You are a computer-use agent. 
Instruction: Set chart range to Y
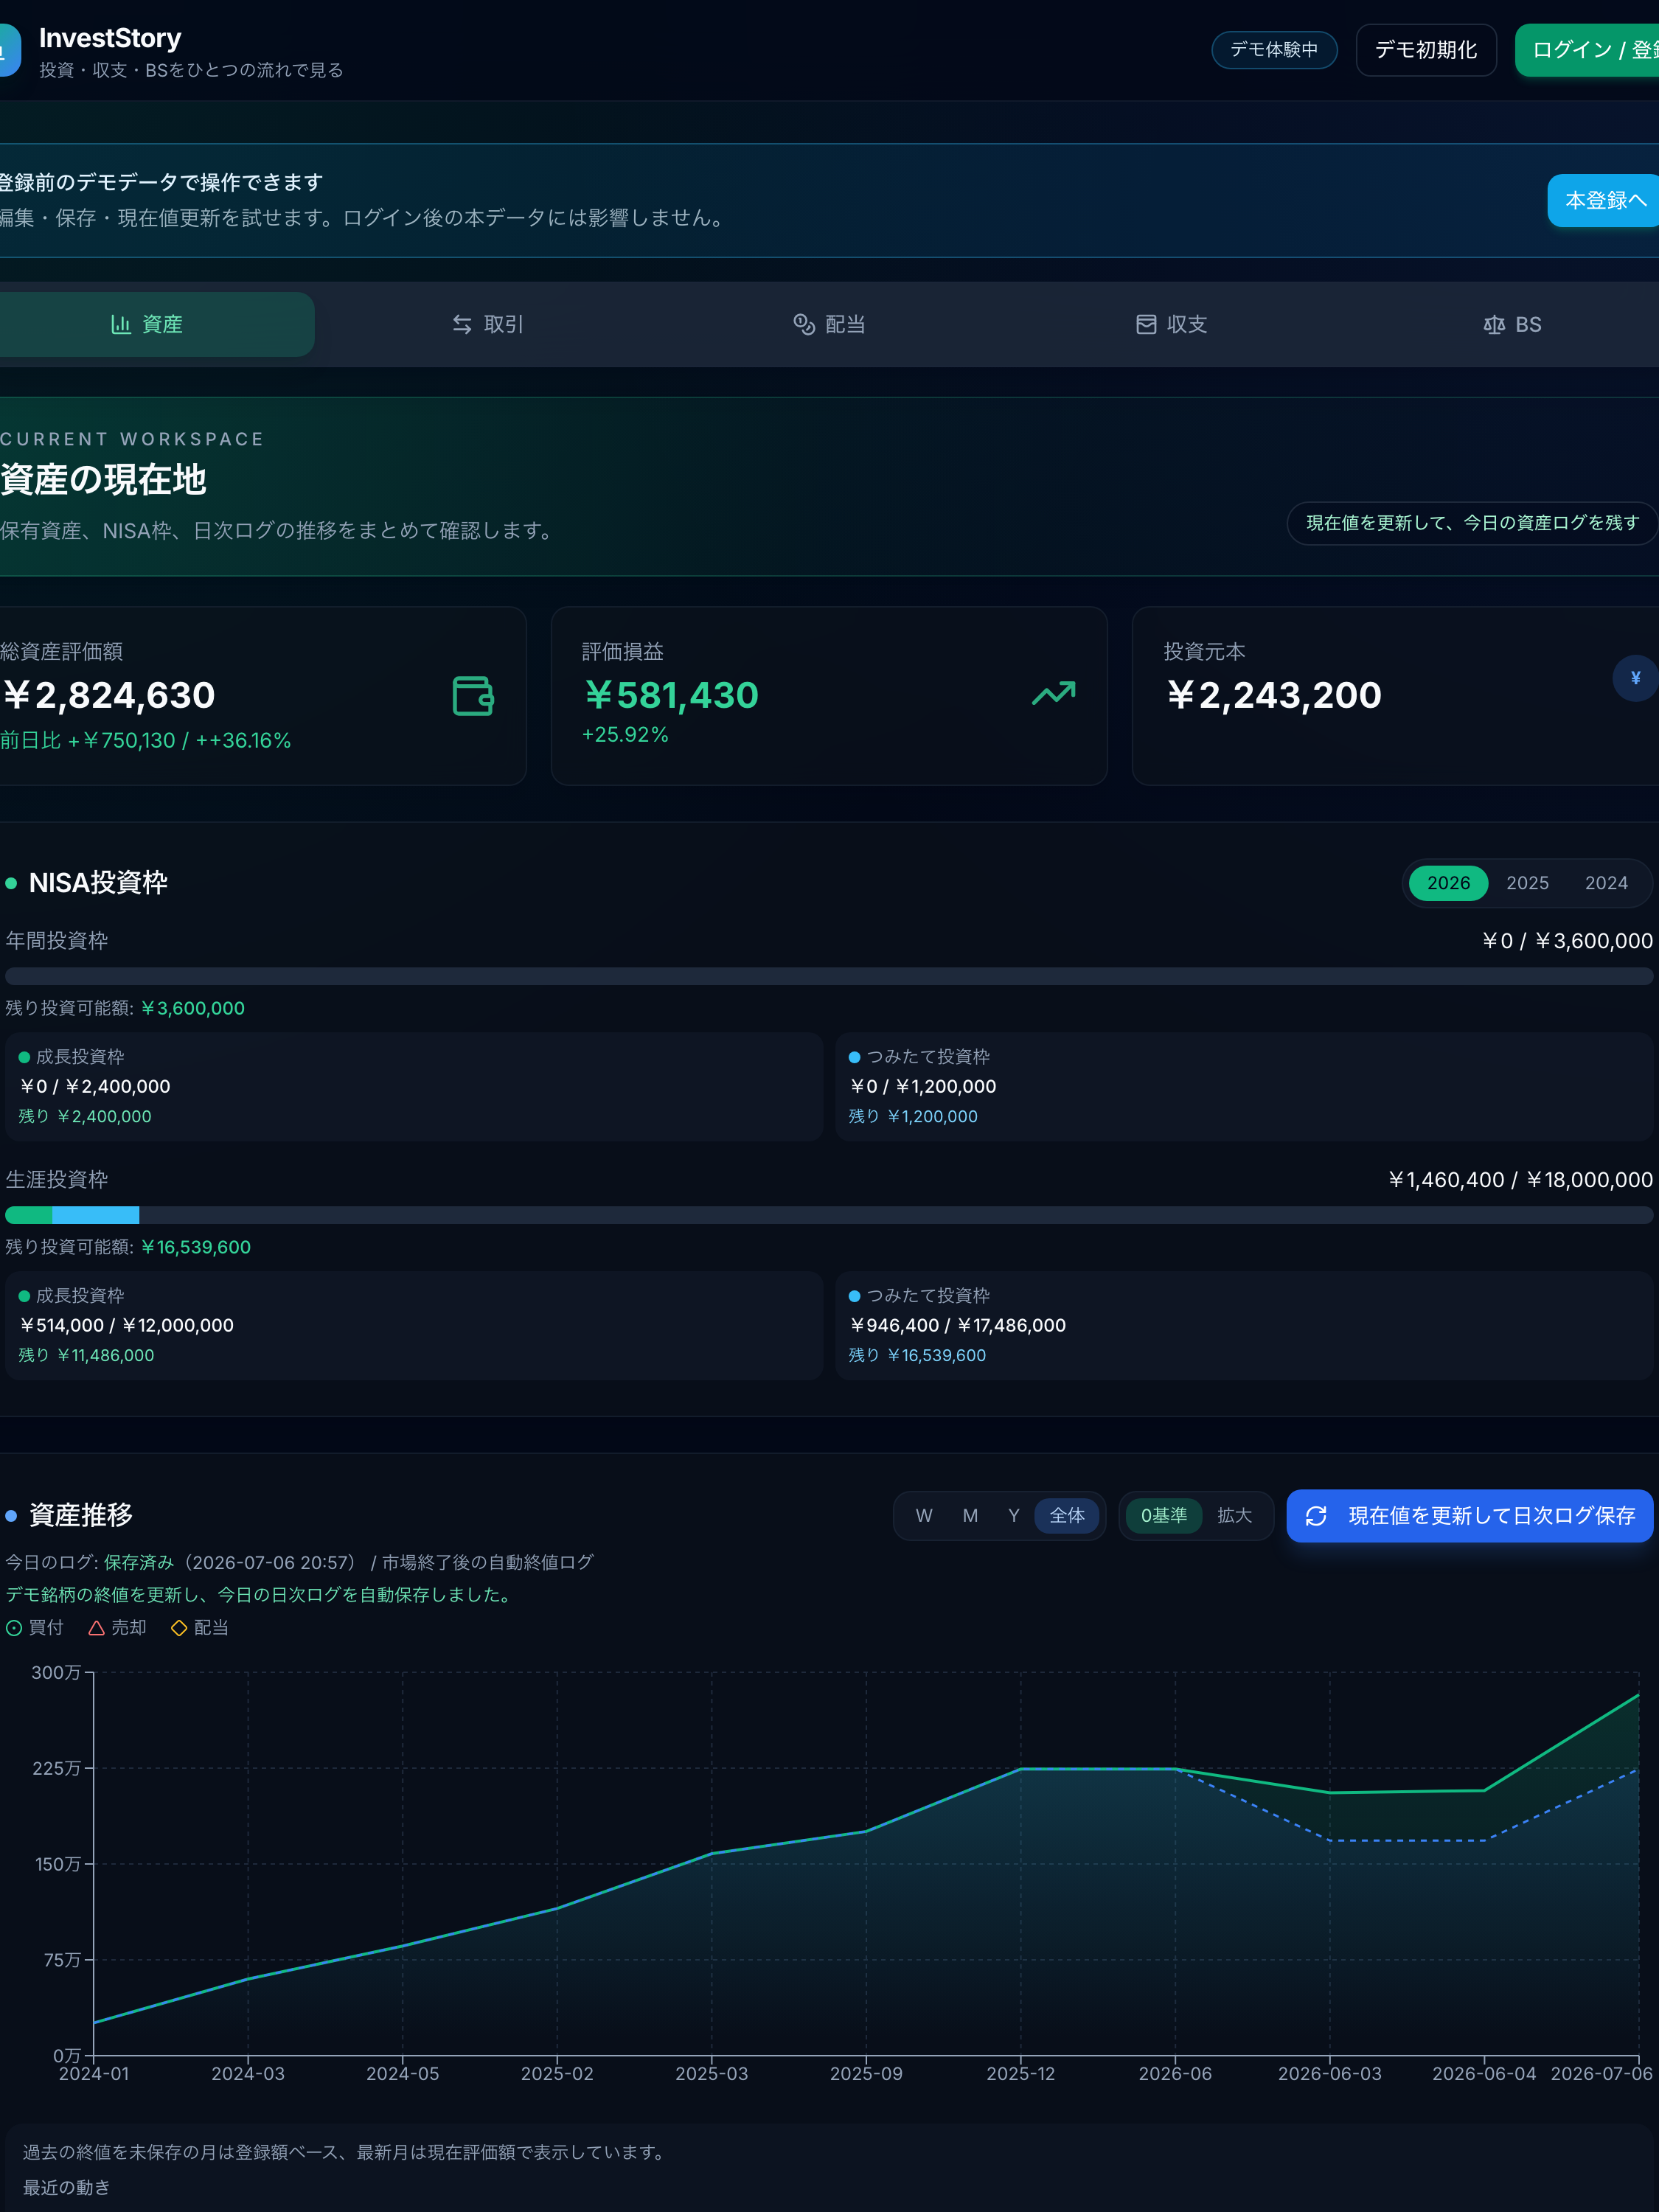click(x=1014, y=1516)
